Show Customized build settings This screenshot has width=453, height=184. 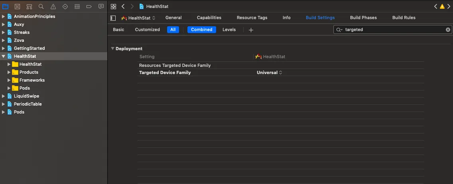(147, 29)
